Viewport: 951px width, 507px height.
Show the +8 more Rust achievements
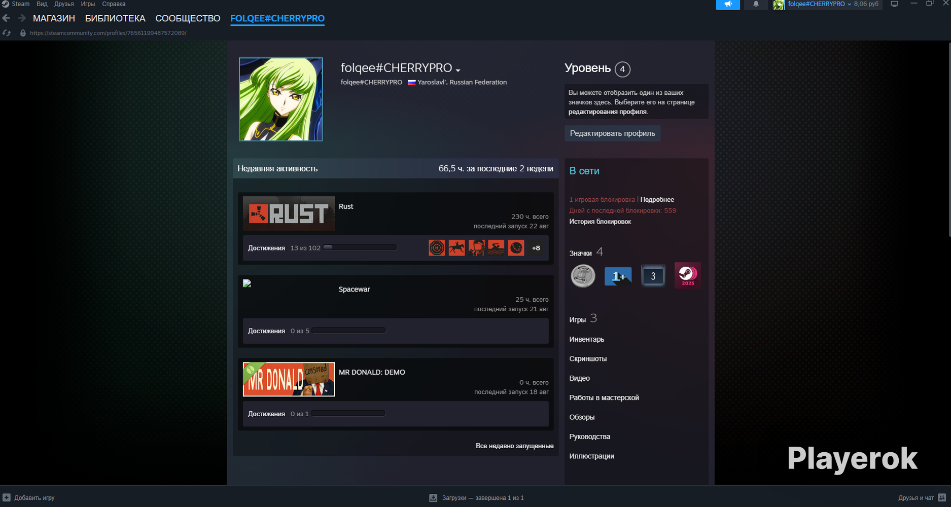click(536, 248)
